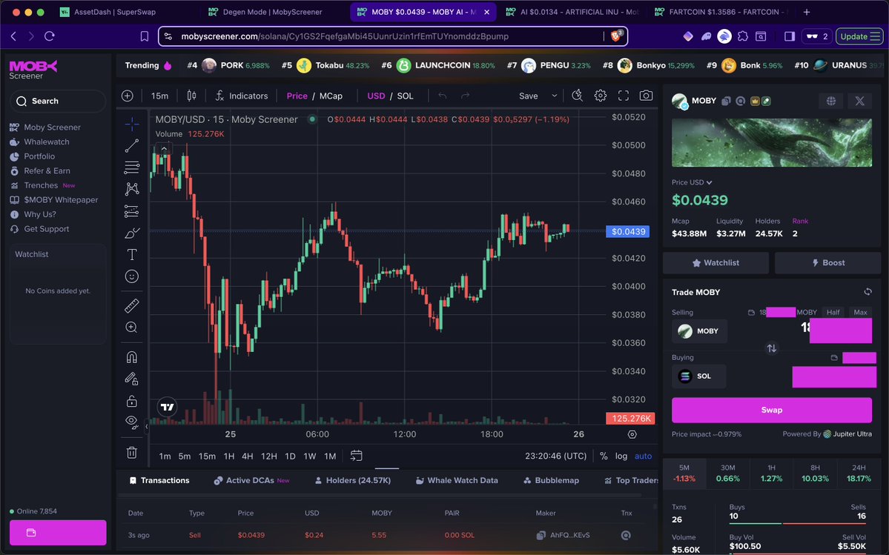889x555 pixels.
Task: Collapse the chart legend with chevron
Action: (x=164, y=149)
